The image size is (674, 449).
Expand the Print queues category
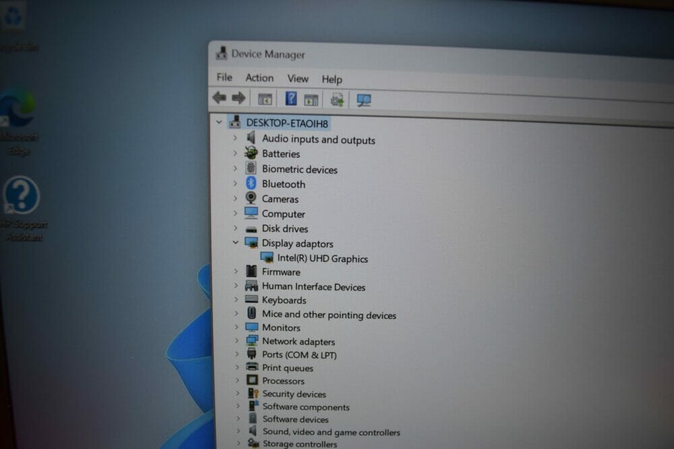(237, 367)
